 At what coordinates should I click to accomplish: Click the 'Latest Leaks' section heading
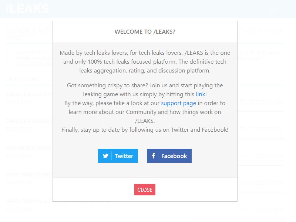23,79
